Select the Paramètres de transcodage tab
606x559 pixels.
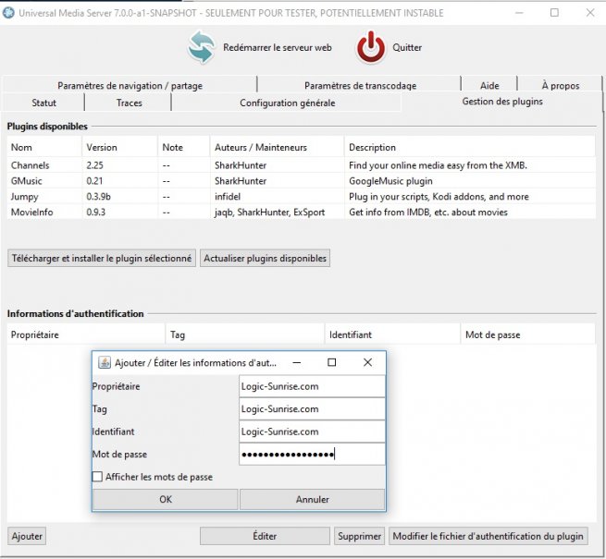click(360, 86)
